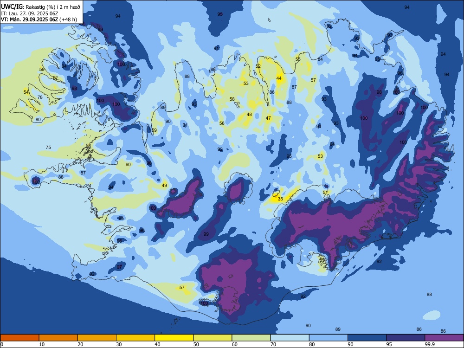Select the navy 95–99.9 legend swatch
This screenshot has height=348, width=464.
406,338
